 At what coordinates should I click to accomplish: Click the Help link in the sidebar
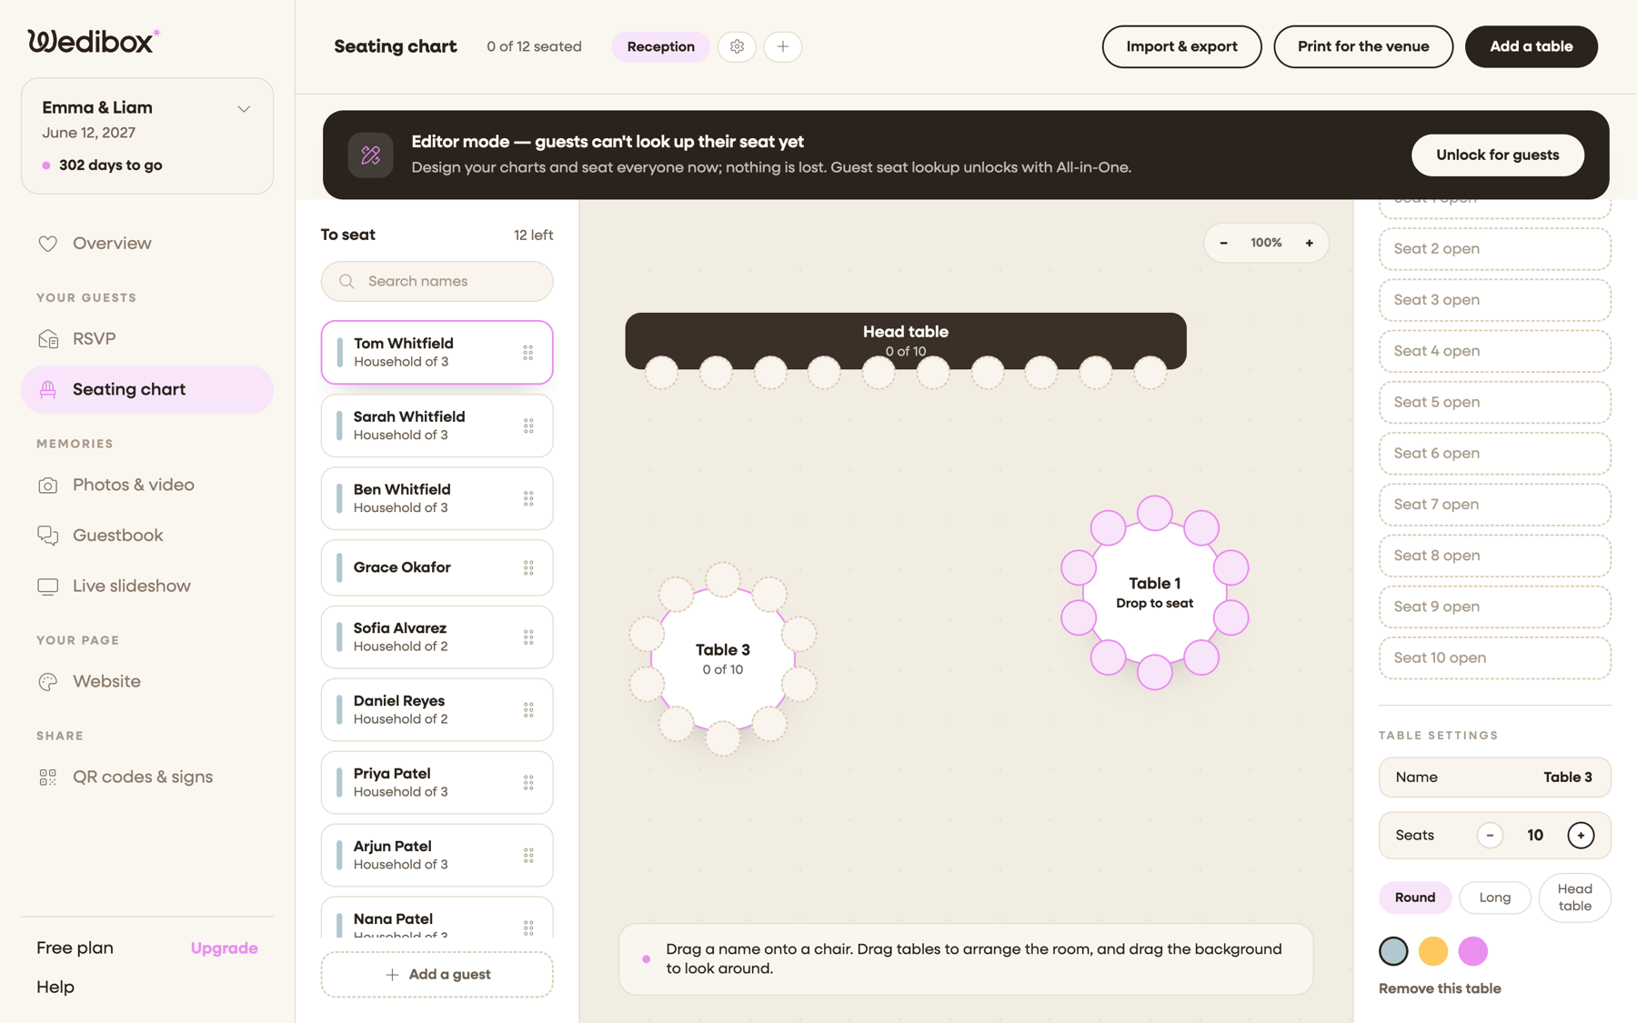[x=55, y=987]
